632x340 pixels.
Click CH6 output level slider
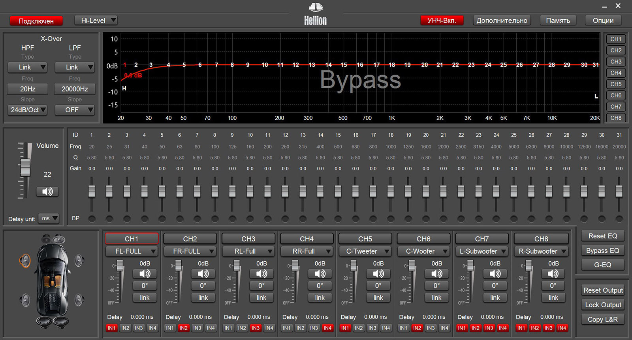412,266
